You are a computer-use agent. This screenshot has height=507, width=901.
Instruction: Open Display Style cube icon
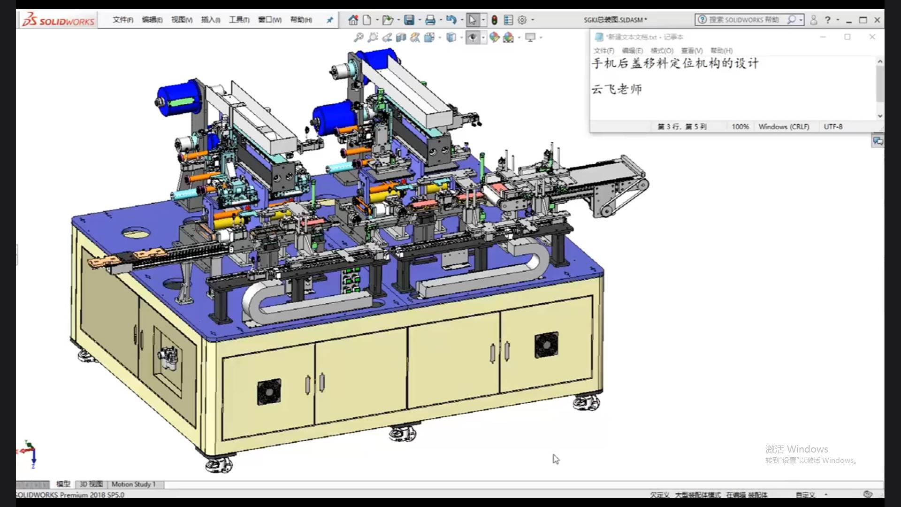(451, 37)
